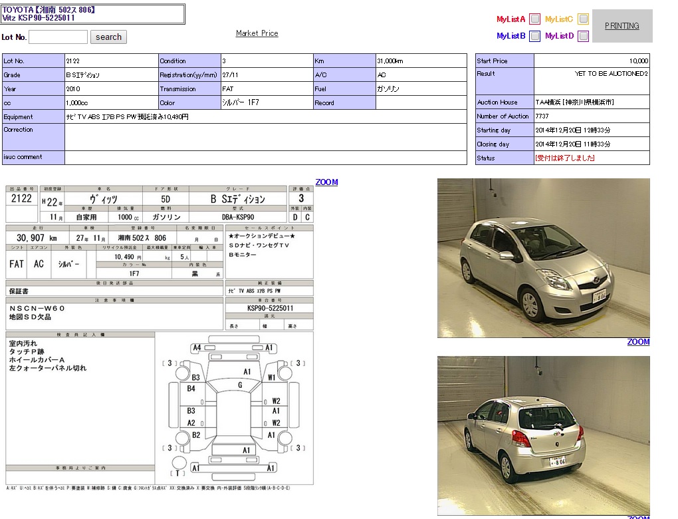Click ZOOM link under front car photo
Screen dimensions: 678x519
coord(638,342)
